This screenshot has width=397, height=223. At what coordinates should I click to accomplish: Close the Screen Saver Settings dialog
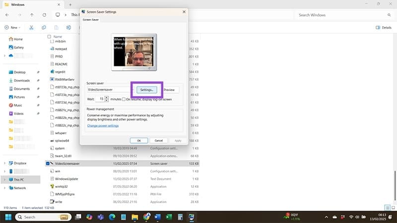click(184, 12)
